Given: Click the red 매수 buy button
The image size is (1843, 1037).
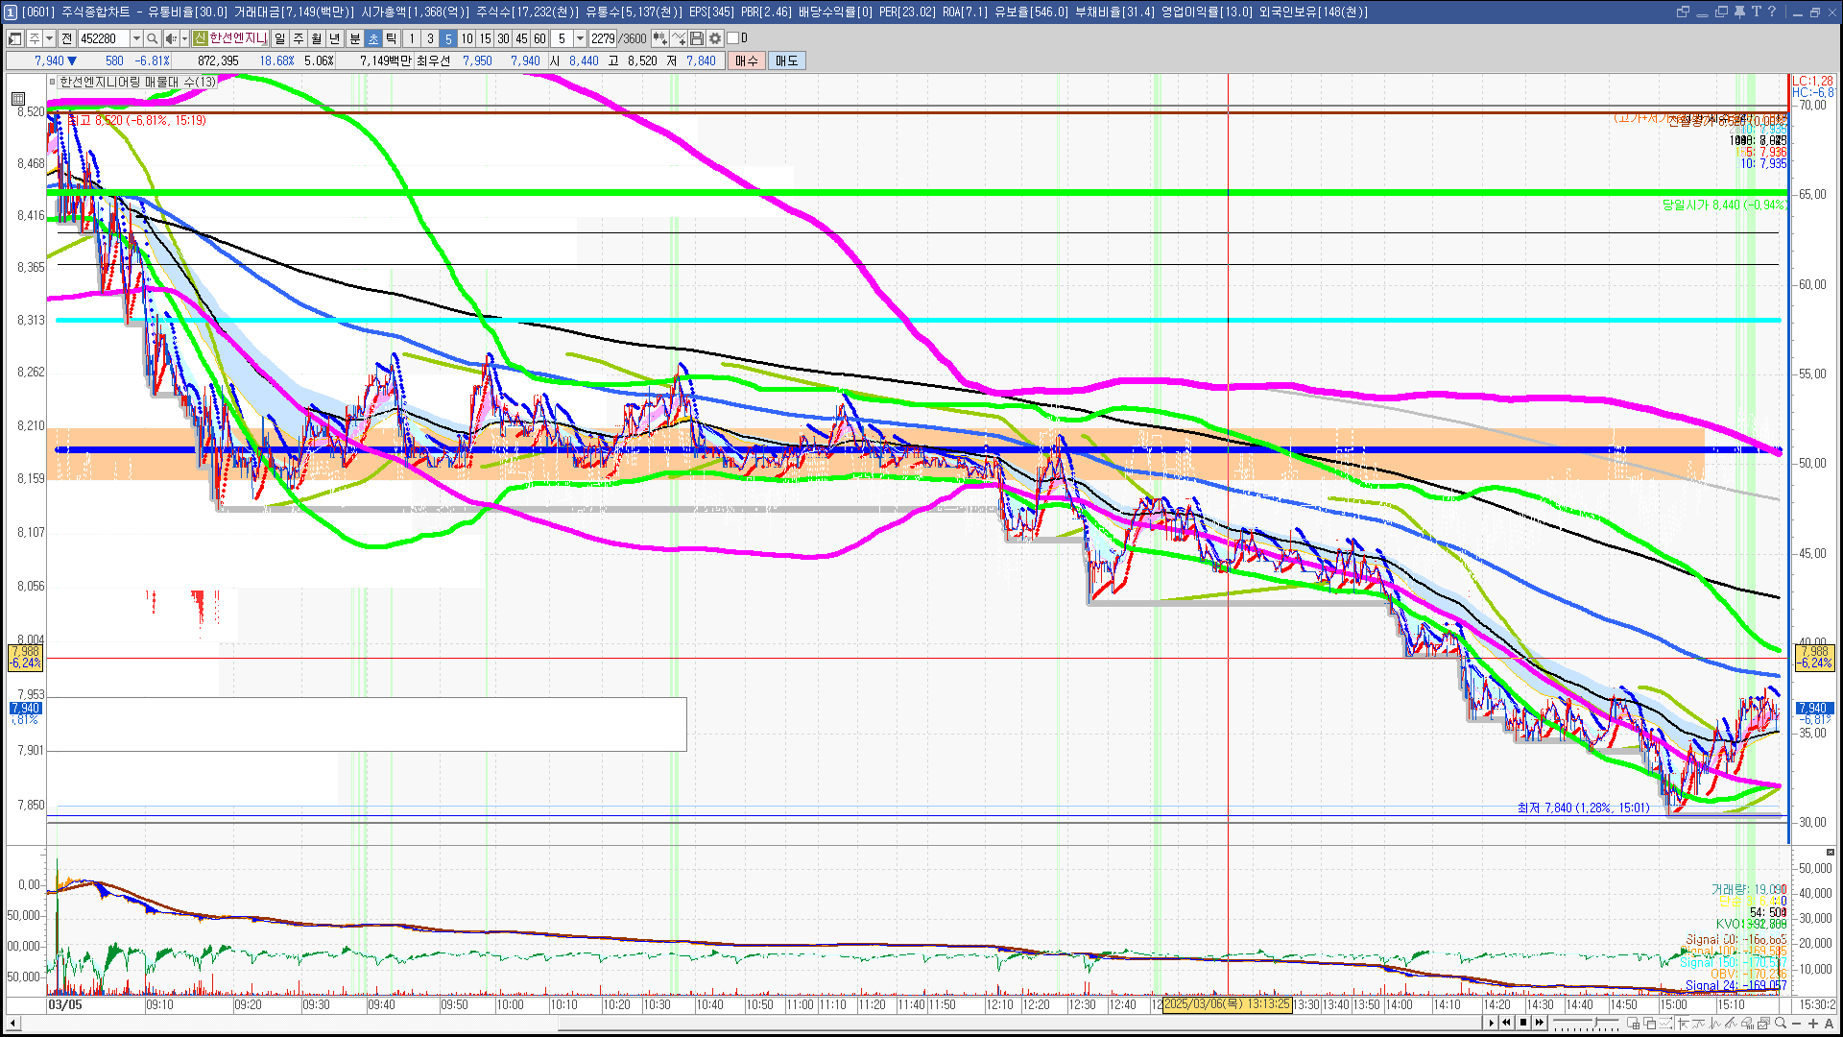Looking at the screenshot, I should (x=747, y=60).
